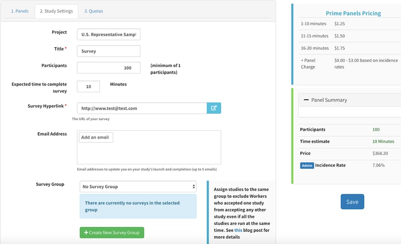Viewport: 401px width, 244px height.
Task: Collapse the Panel Summary minus icon
Action: pyautogui.click(x=305, y=100)
